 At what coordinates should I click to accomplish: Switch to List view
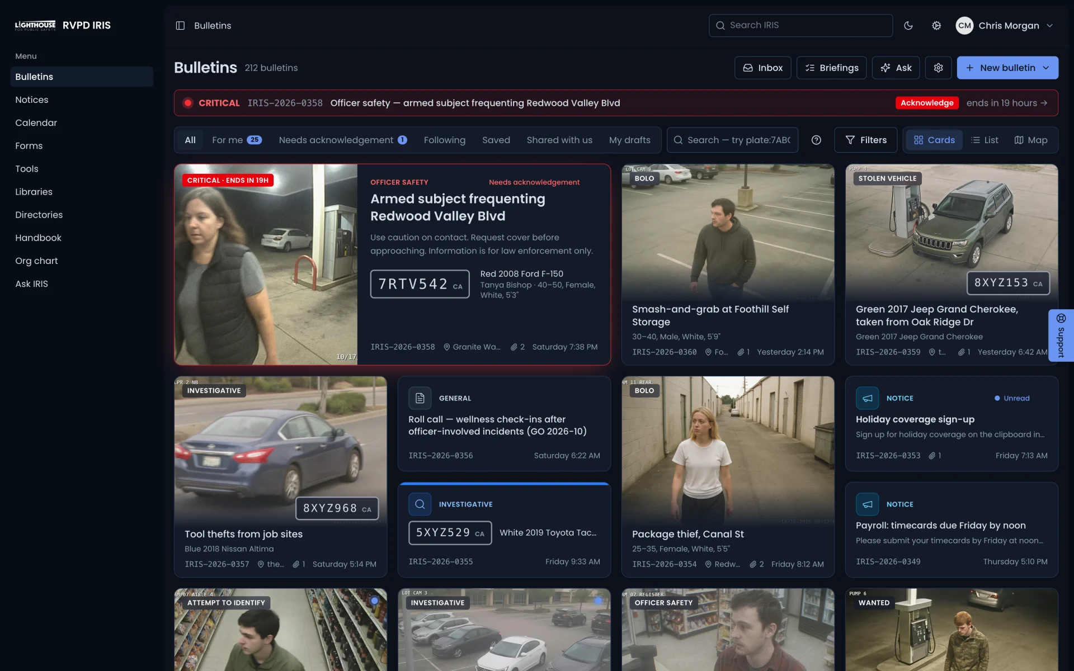tap(984, 140)
